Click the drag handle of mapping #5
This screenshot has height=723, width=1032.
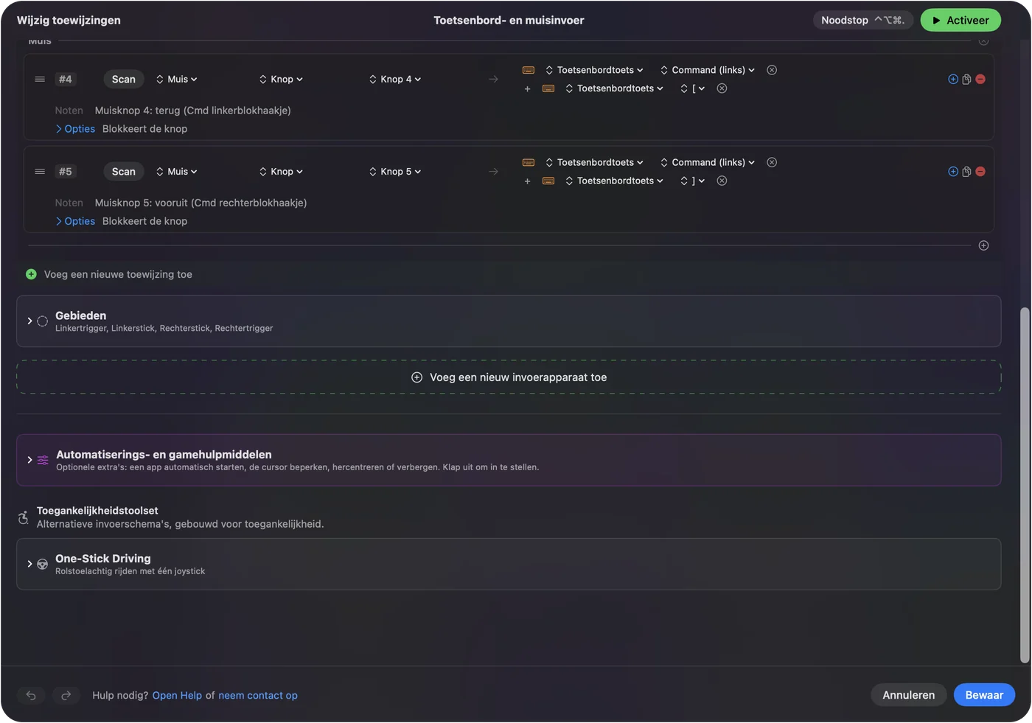pos(40,171)
